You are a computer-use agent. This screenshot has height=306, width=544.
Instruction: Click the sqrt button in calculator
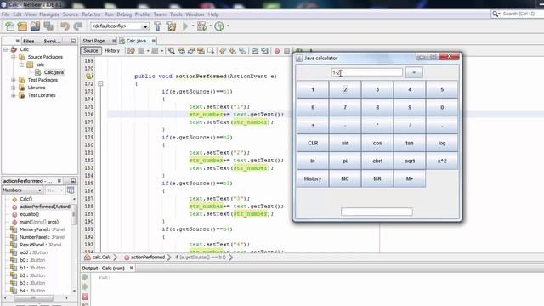tap(410, 161)
